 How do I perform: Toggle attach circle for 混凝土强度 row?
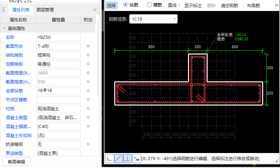point(88,126)
